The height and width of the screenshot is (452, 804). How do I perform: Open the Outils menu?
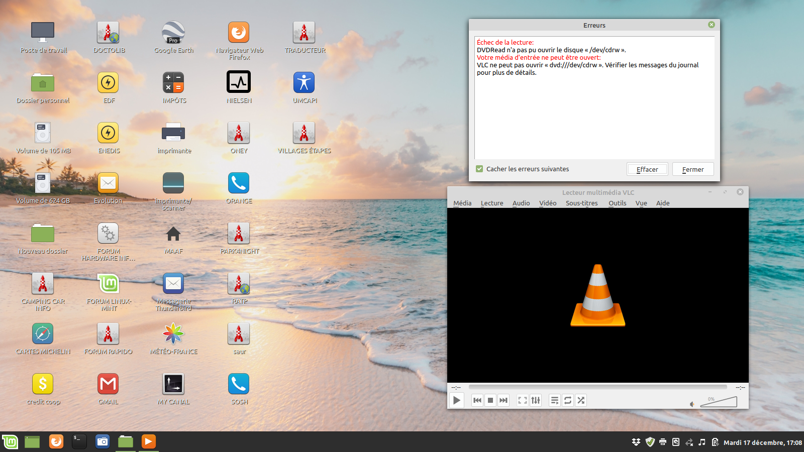tap(617, 203)
